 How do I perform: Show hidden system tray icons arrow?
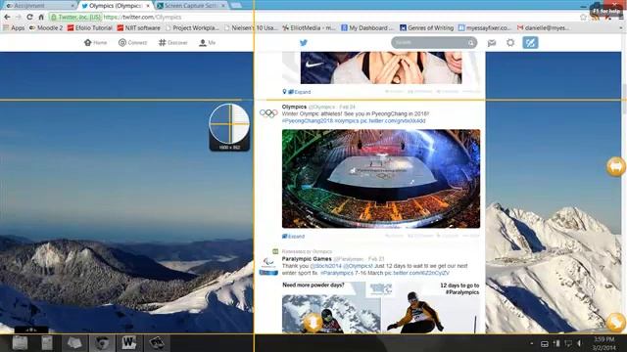click(531, 343)
